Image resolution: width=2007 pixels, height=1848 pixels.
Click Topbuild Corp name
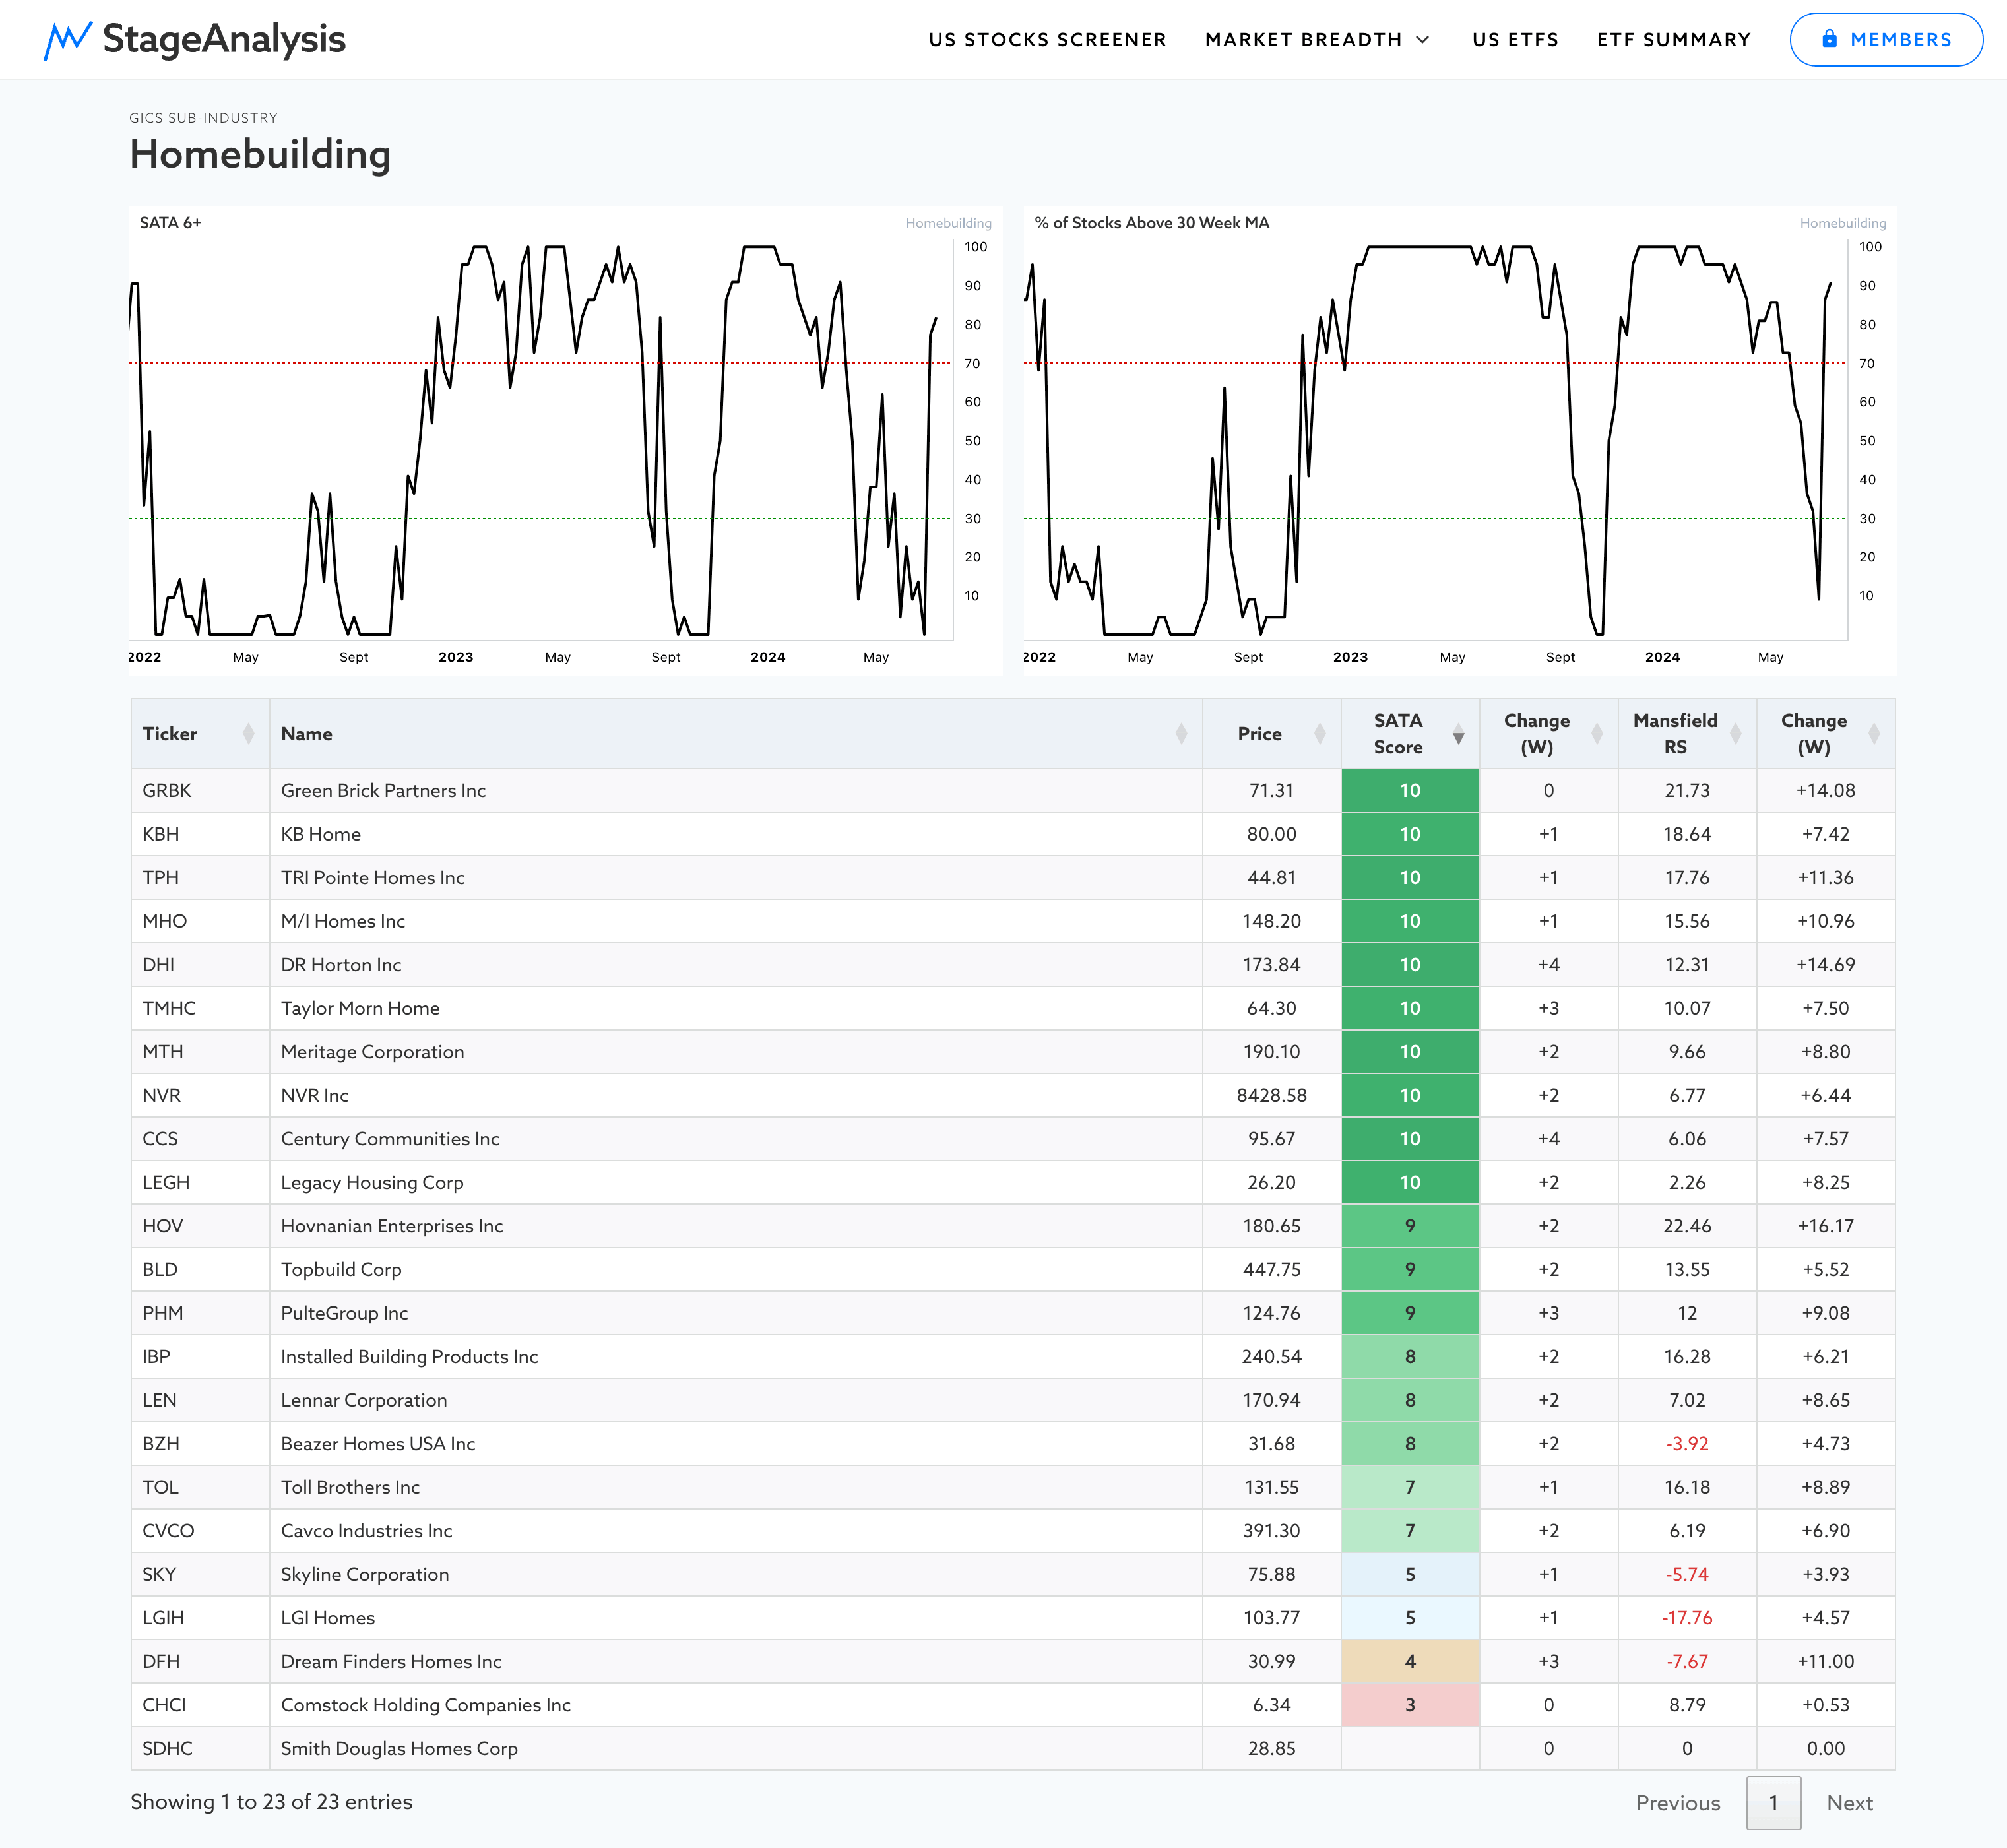341,1269
